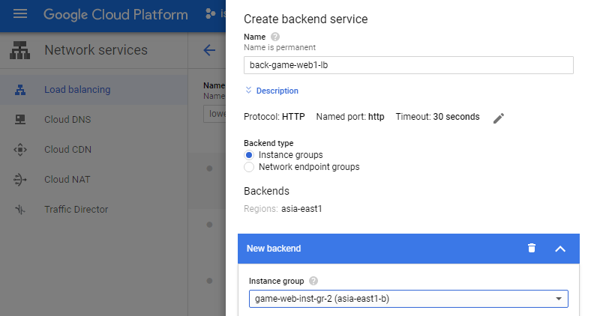
Task: Click the Network services icon
Action: pos(20,51)
